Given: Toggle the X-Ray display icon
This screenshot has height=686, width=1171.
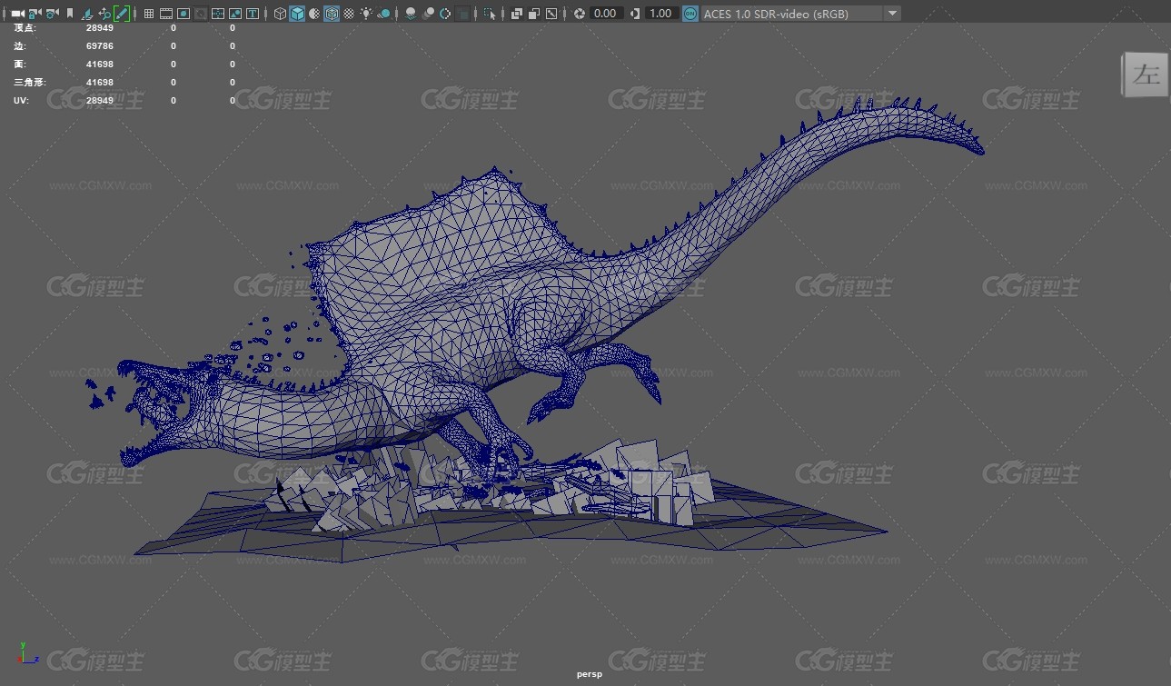Looking at the screenshot, I should pyautogui.click(x=516, y=14).
